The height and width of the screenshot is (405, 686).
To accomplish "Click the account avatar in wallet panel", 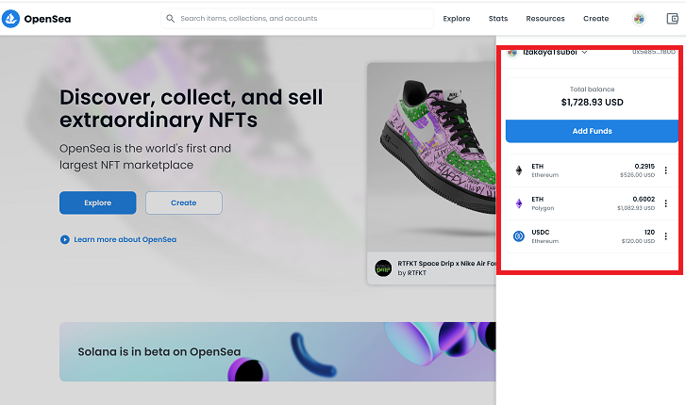I will [x=512, y=53].
